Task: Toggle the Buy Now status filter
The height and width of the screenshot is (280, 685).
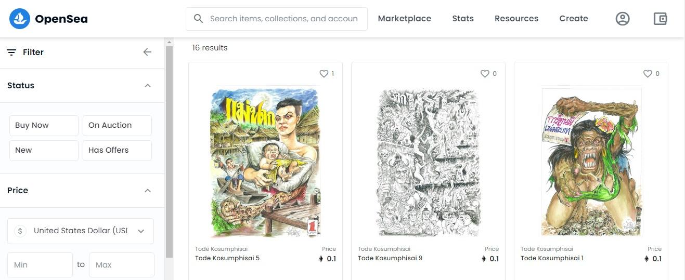Action: pyautogui.click(x=44, y=125)
